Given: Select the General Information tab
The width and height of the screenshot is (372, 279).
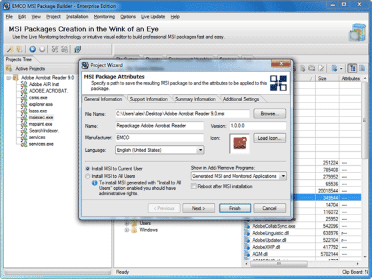Looking at the screenshot, I should tap(103, 99).
